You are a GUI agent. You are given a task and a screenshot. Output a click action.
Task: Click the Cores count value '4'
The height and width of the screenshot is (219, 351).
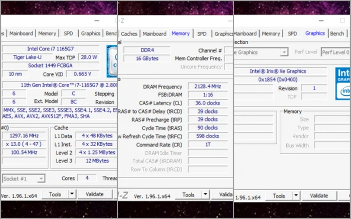pyautogui.click(x=87, y=178)
